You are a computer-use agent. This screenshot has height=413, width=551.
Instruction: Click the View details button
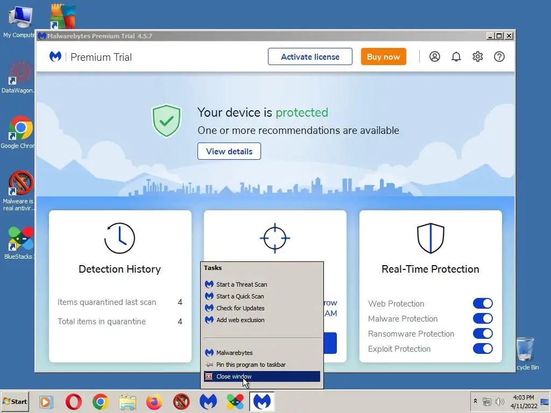229,151
